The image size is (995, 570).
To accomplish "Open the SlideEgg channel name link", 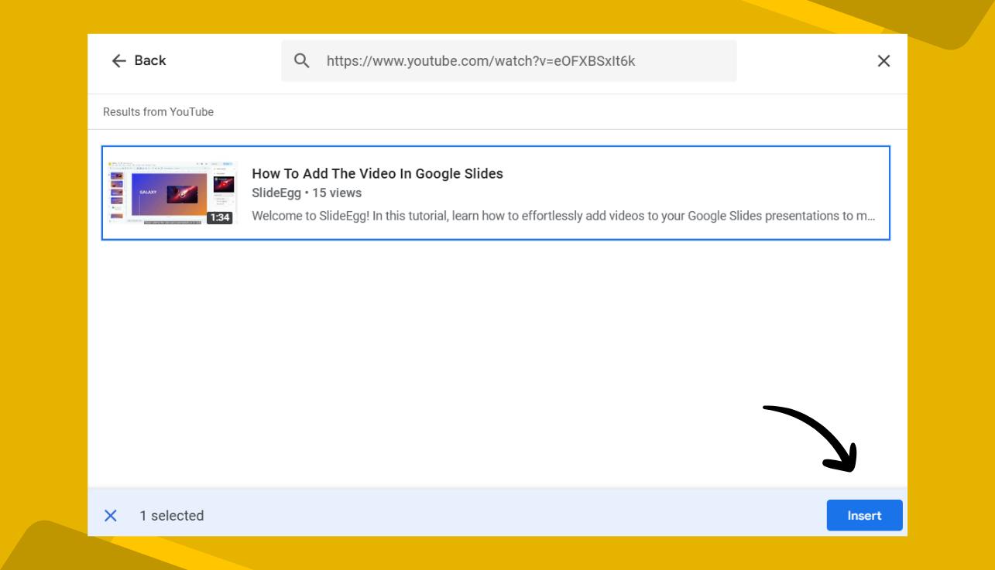I will pos(276,193).
